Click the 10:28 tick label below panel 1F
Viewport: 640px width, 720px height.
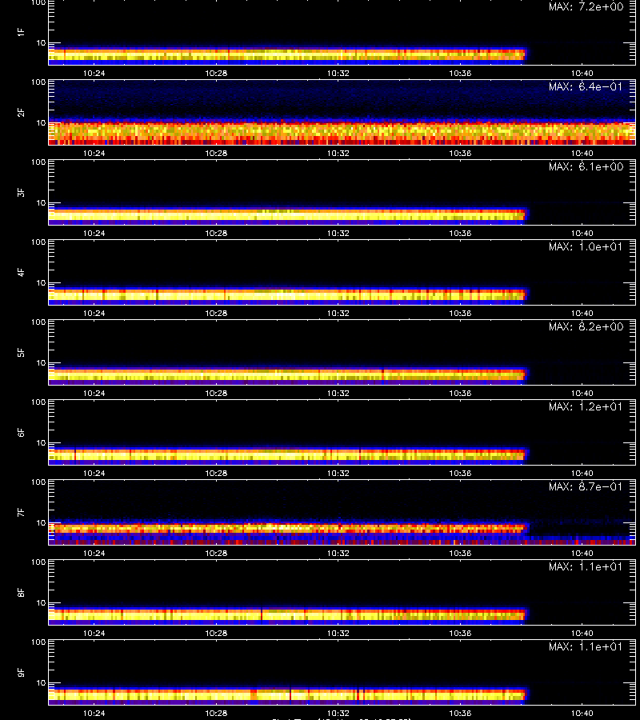pyautogui.click(x=216, y=73)
